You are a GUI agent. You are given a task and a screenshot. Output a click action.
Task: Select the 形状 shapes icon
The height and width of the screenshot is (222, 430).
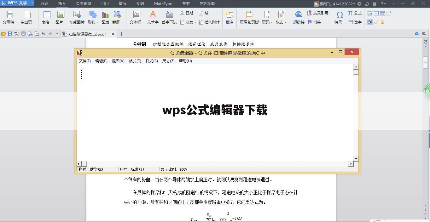pyautogui.click(x=93, y=15)
